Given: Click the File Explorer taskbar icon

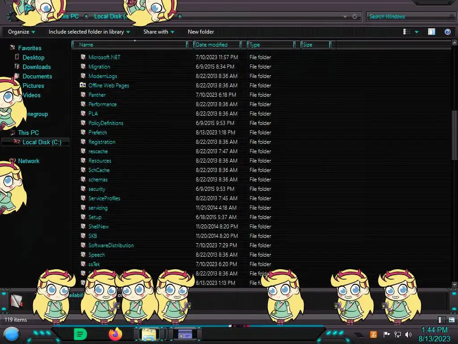Looking at the screenshot, I should click(x=149, y=334).
